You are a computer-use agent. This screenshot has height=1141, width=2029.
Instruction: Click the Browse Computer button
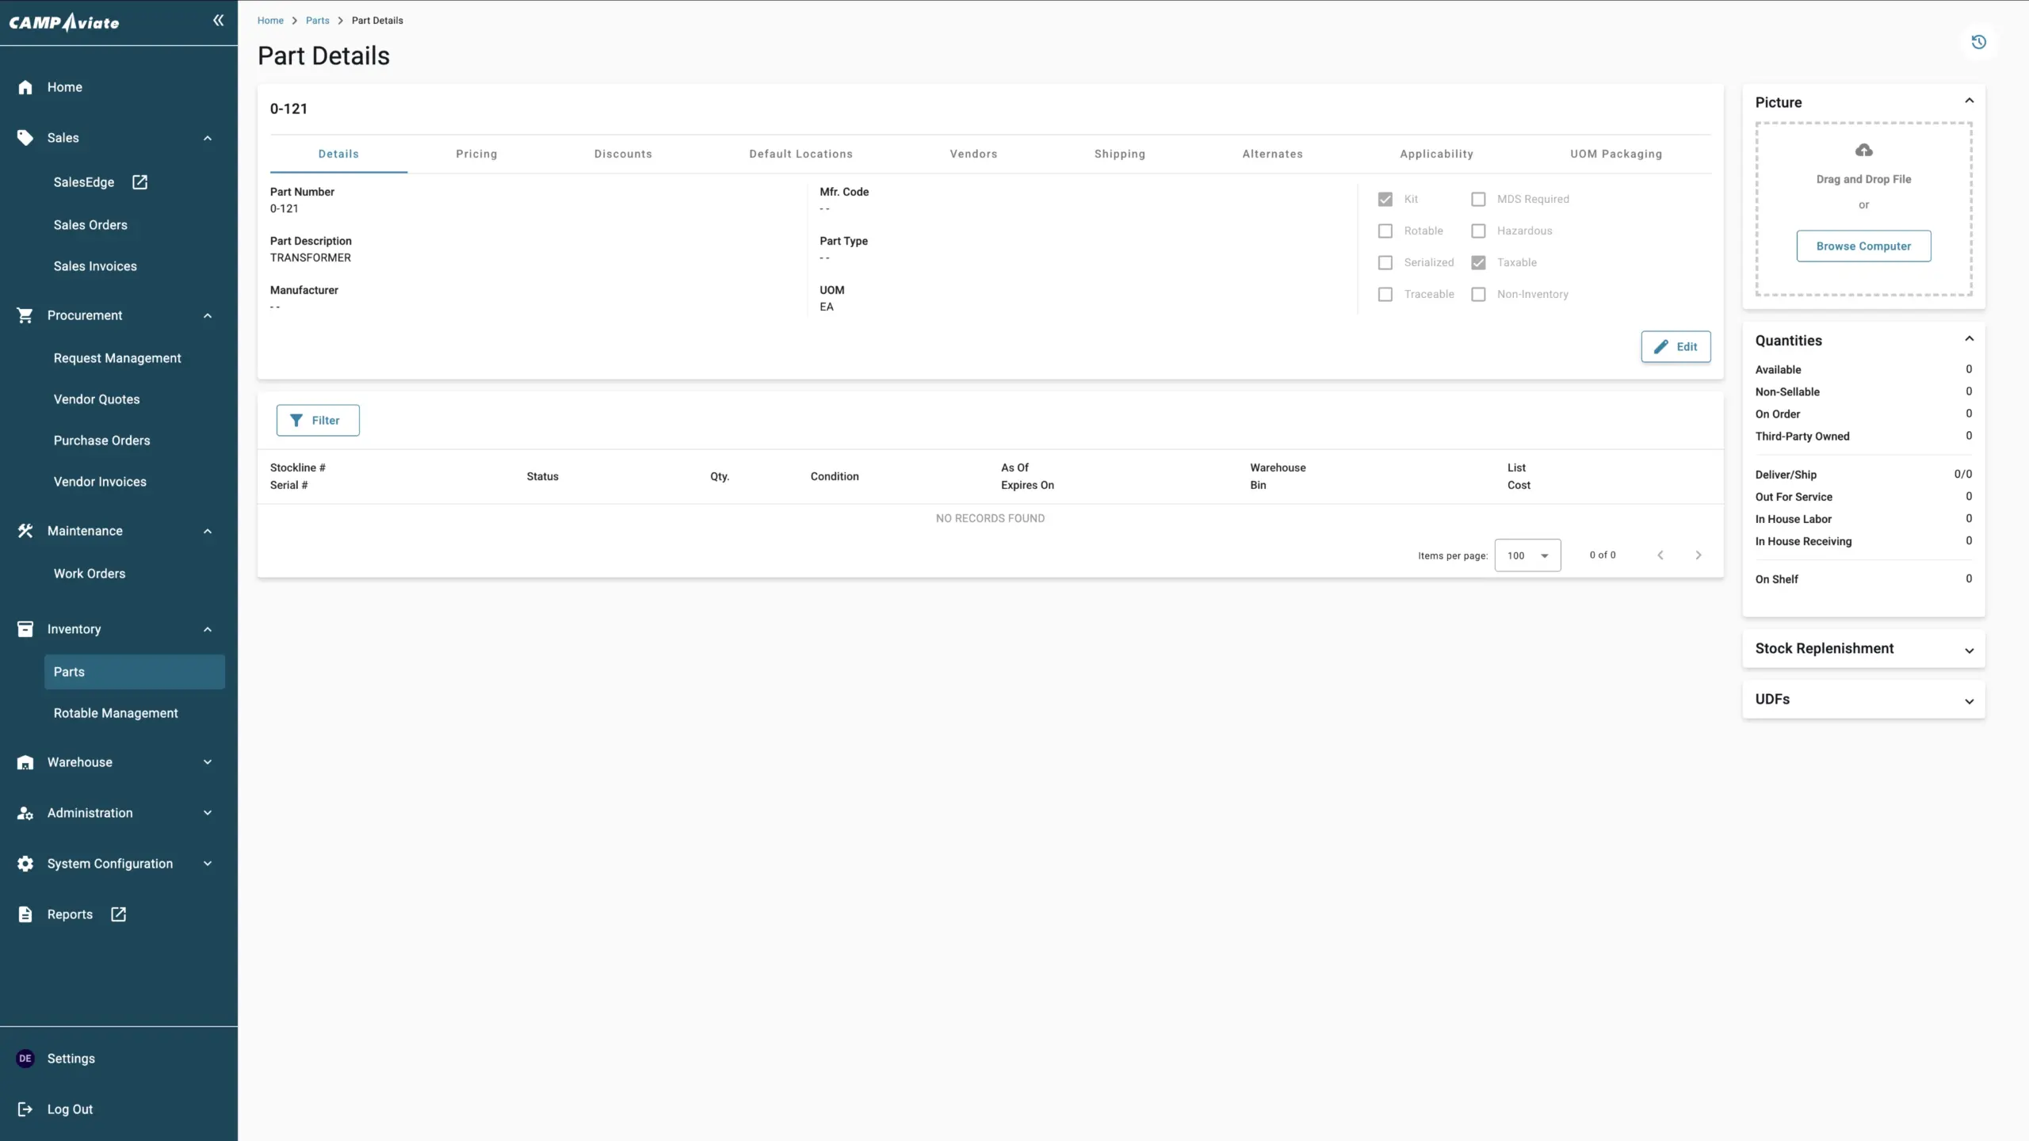click(1863, 246)
